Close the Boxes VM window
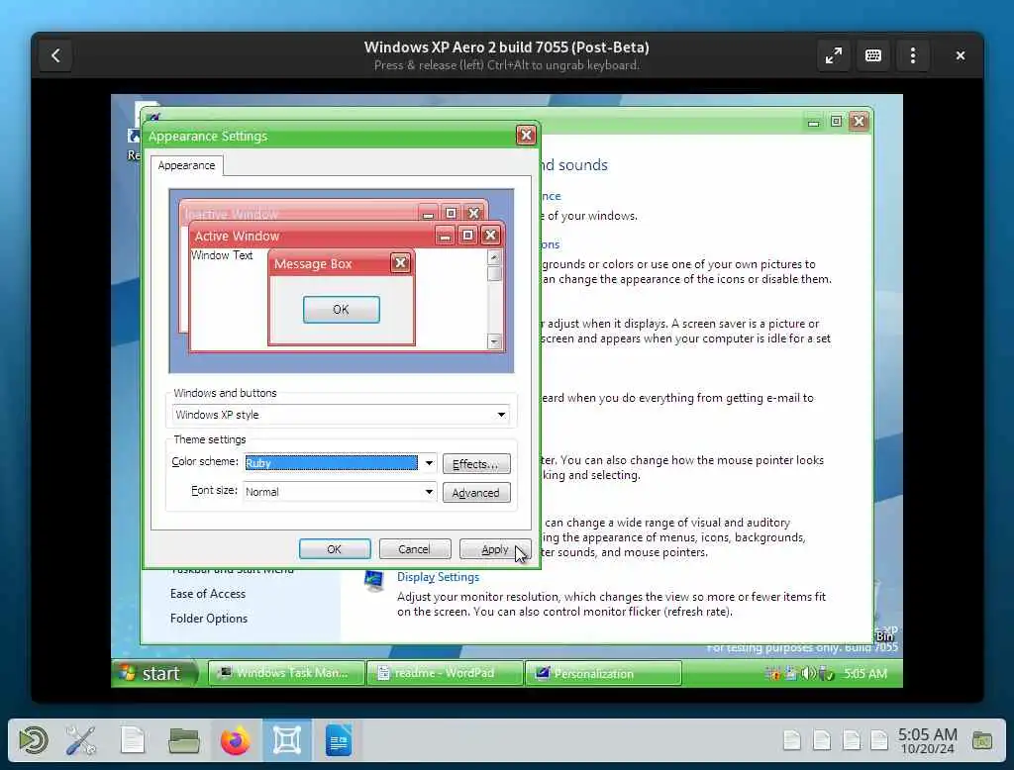 tap(960, 55)
